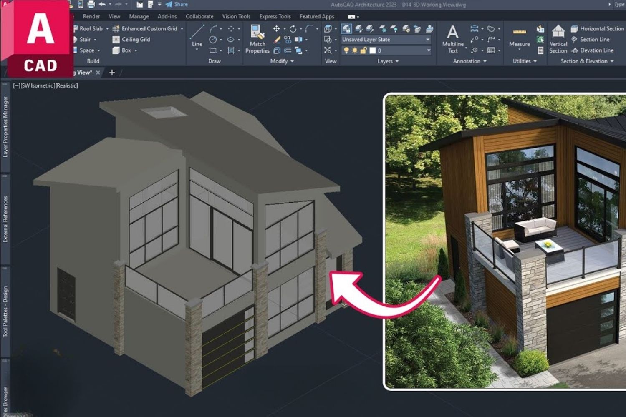Open the Express Tools ribbon tab
Viewport: 626px width, 417px height.
click(x=275, y=16)
